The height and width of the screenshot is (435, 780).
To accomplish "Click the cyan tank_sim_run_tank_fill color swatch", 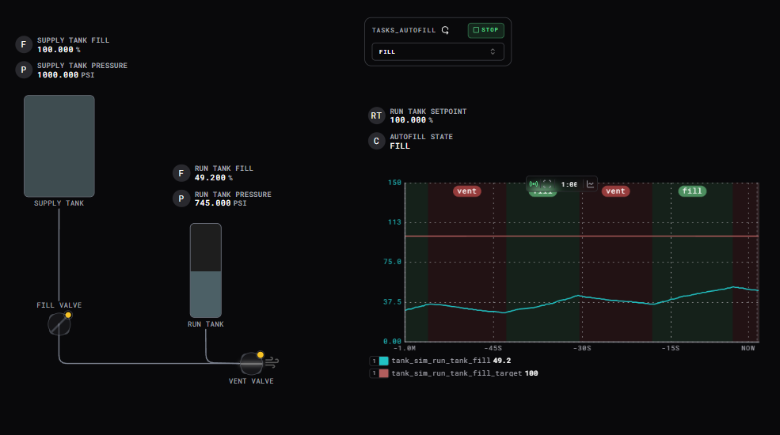I will click(383, 361).
